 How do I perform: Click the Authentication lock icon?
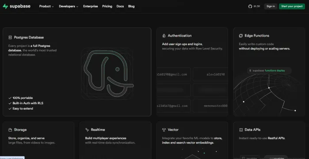pos(164,36)
